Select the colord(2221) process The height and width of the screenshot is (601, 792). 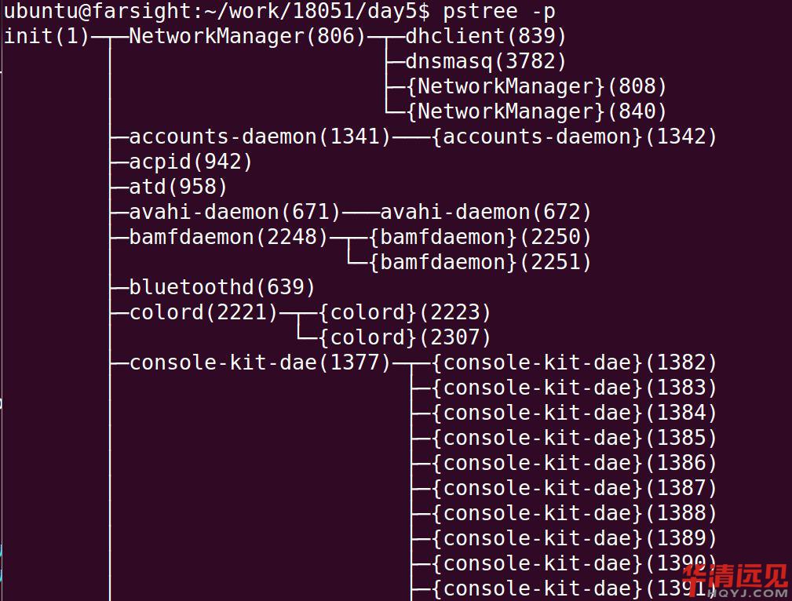tap(203, 312)
